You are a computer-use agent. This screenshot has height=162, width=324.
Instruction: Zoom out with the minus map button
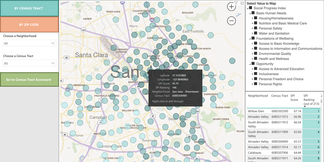point(231,21)
